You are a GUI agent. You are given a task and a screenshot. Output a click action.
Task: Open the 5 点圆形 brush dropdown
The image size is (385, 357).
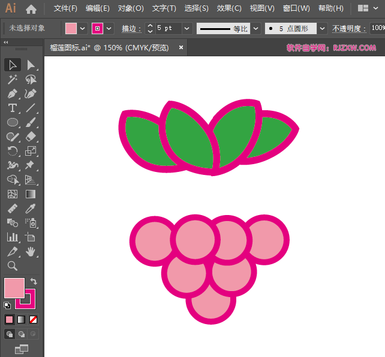point(322,28)
